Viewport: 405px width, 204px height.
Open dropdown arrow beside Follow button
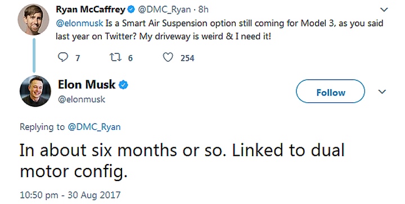click(382, 92)
